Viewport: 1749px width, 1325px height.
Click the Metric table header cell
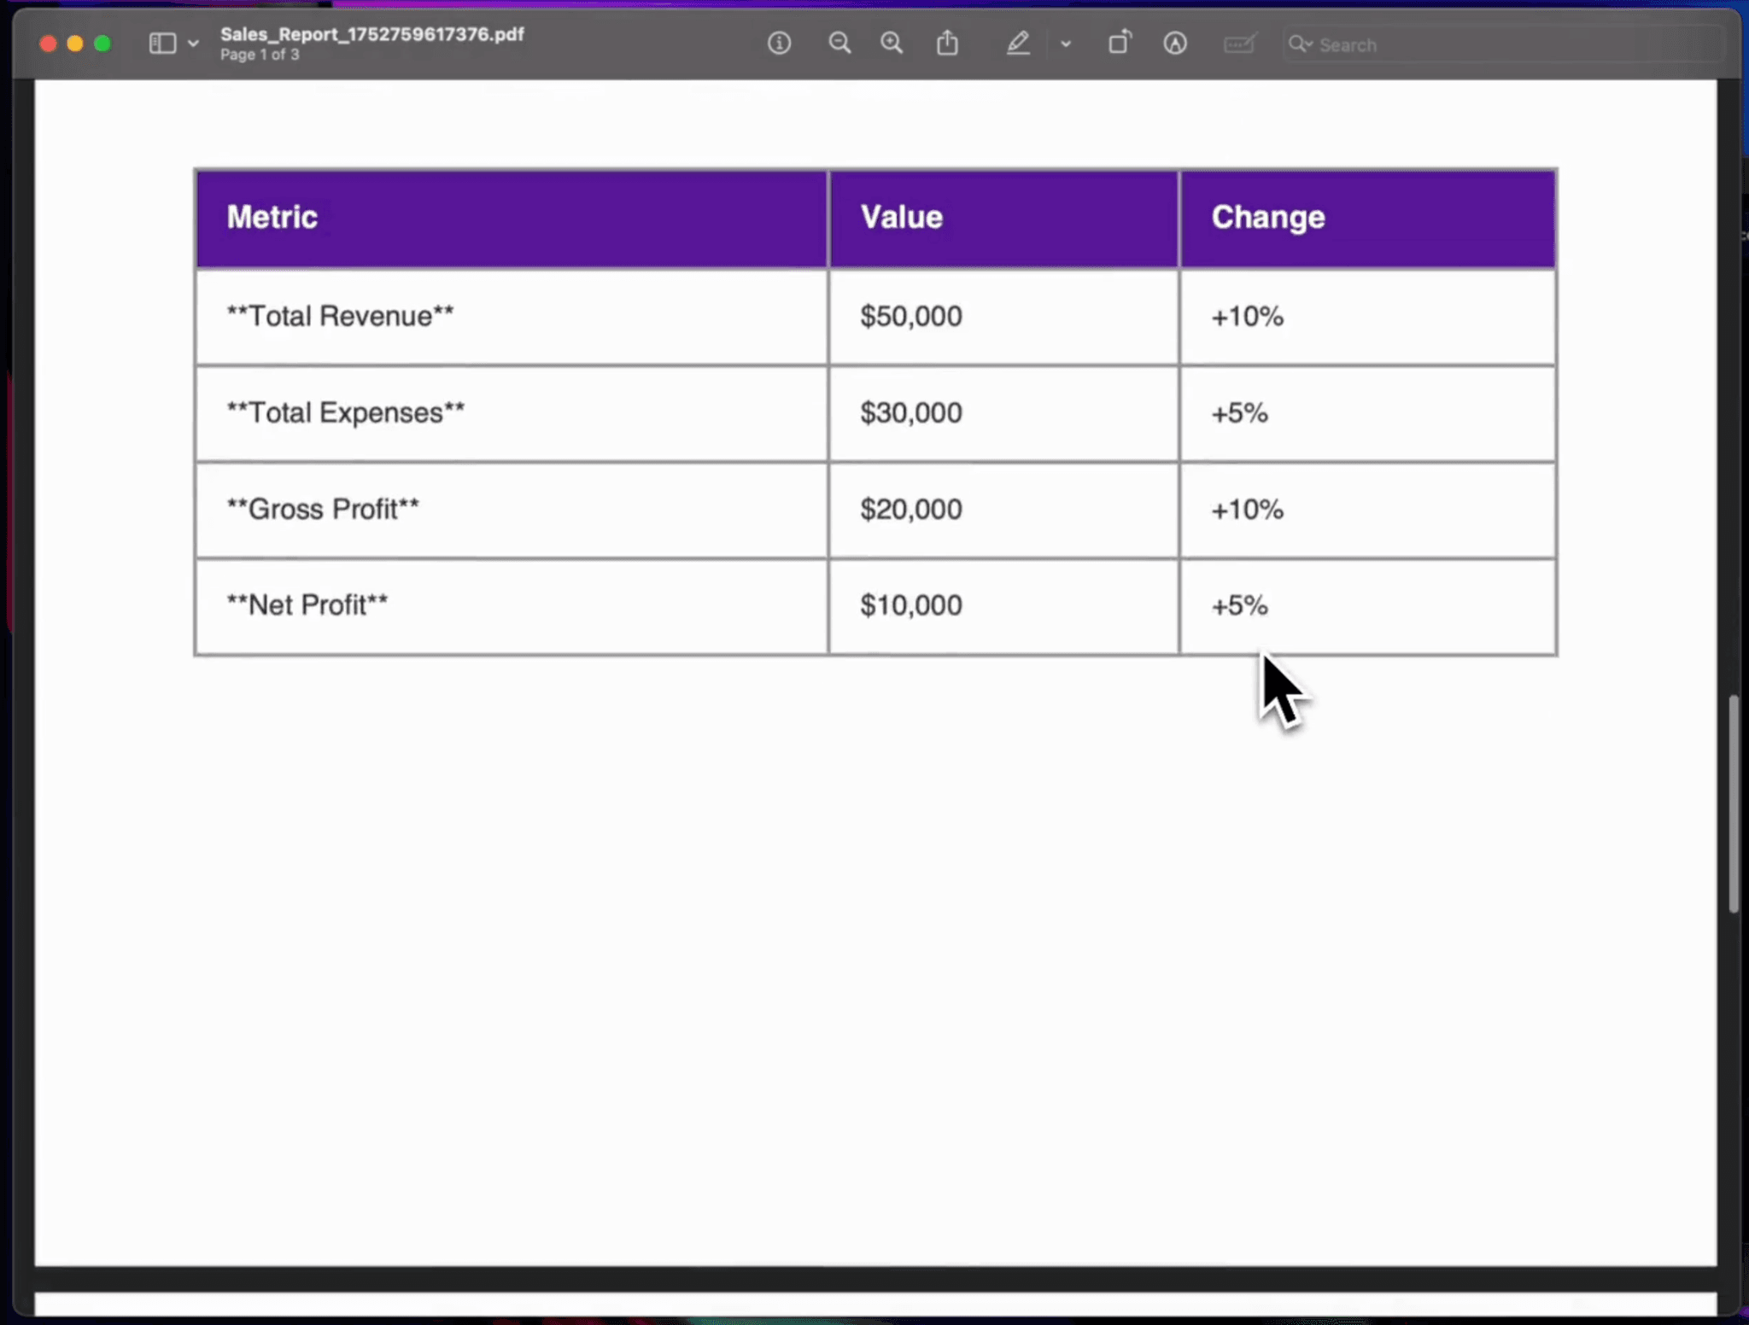pos(511,218)
